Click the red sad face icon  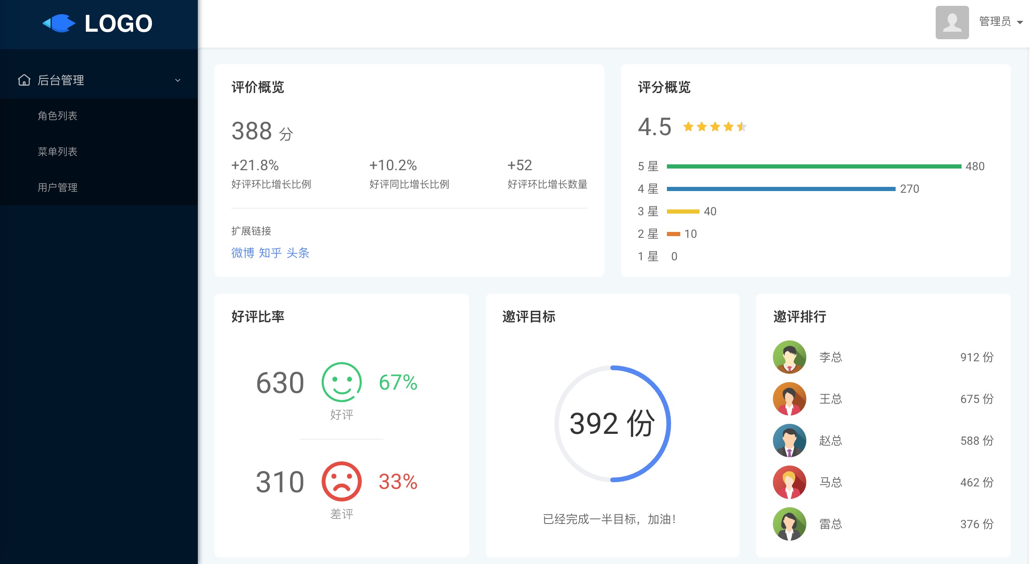click(341, 481)
